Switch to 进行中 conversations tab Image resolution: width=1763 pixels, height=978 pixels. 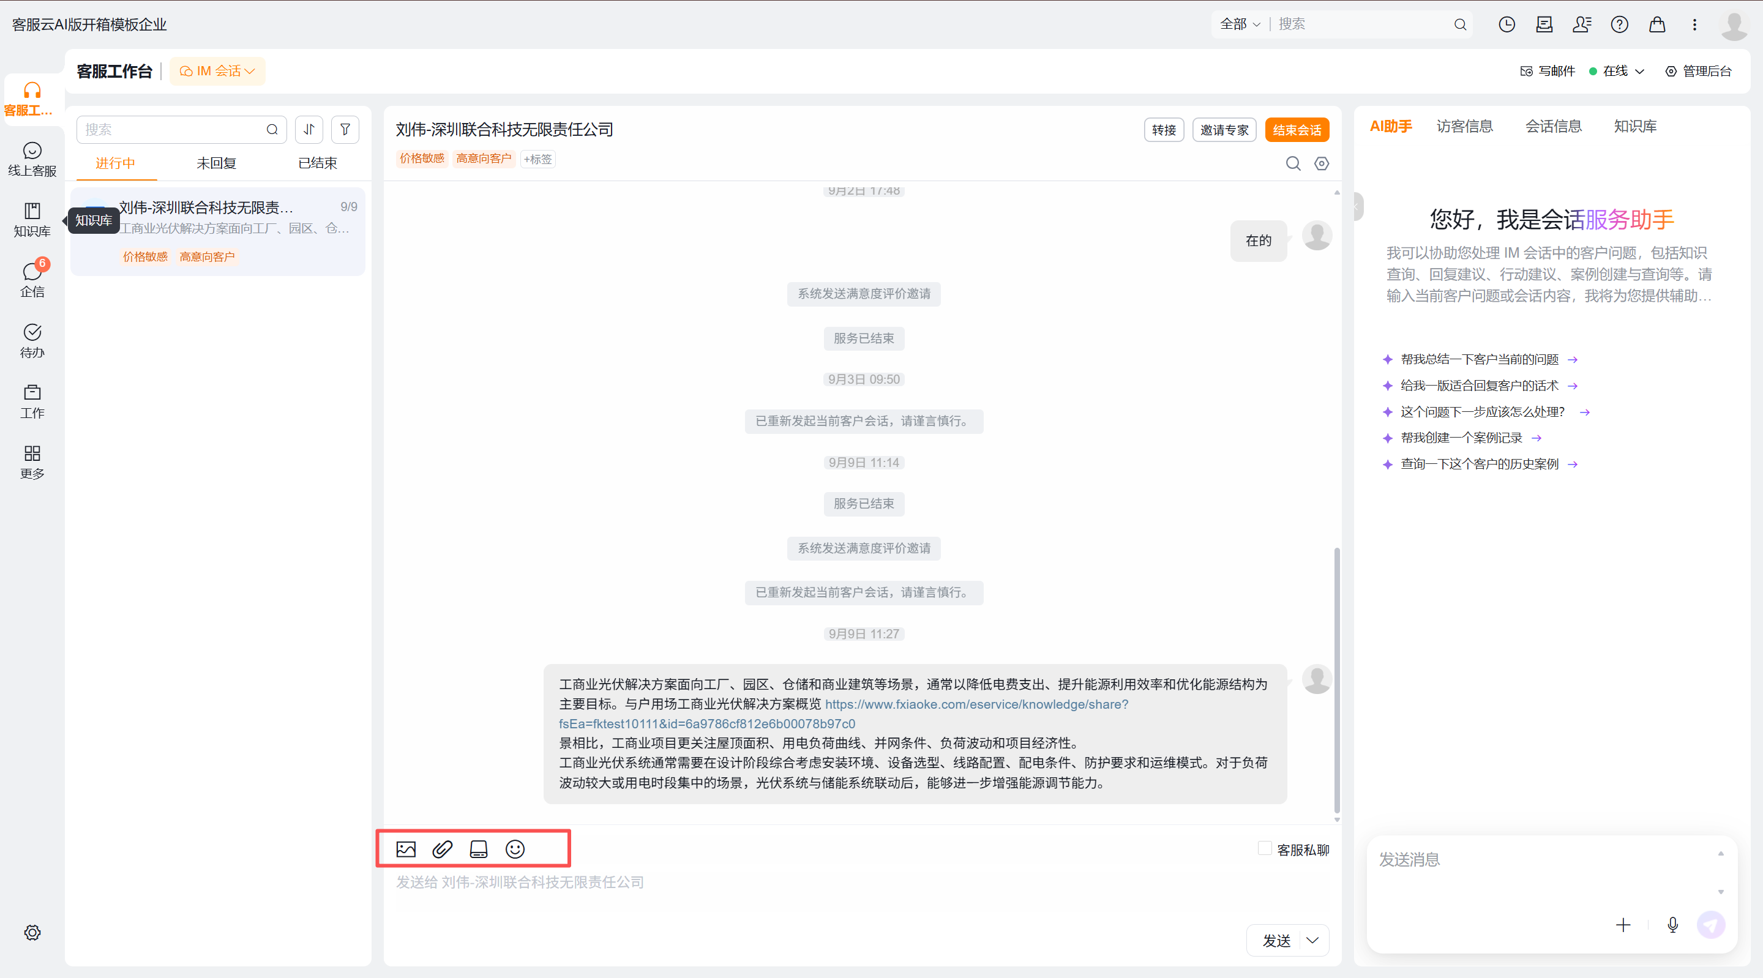click(115, 163)
